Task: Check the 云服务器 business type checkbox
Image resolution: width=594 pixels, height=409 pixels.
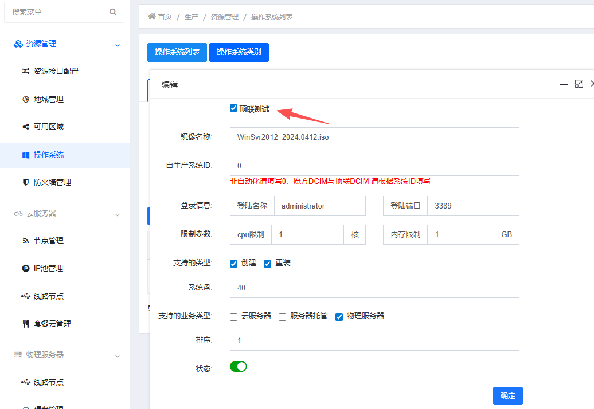Action: click(x=234, y=317)
